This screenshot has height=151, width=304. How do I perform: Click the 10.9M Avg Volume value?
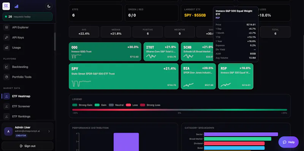[252, 58]
